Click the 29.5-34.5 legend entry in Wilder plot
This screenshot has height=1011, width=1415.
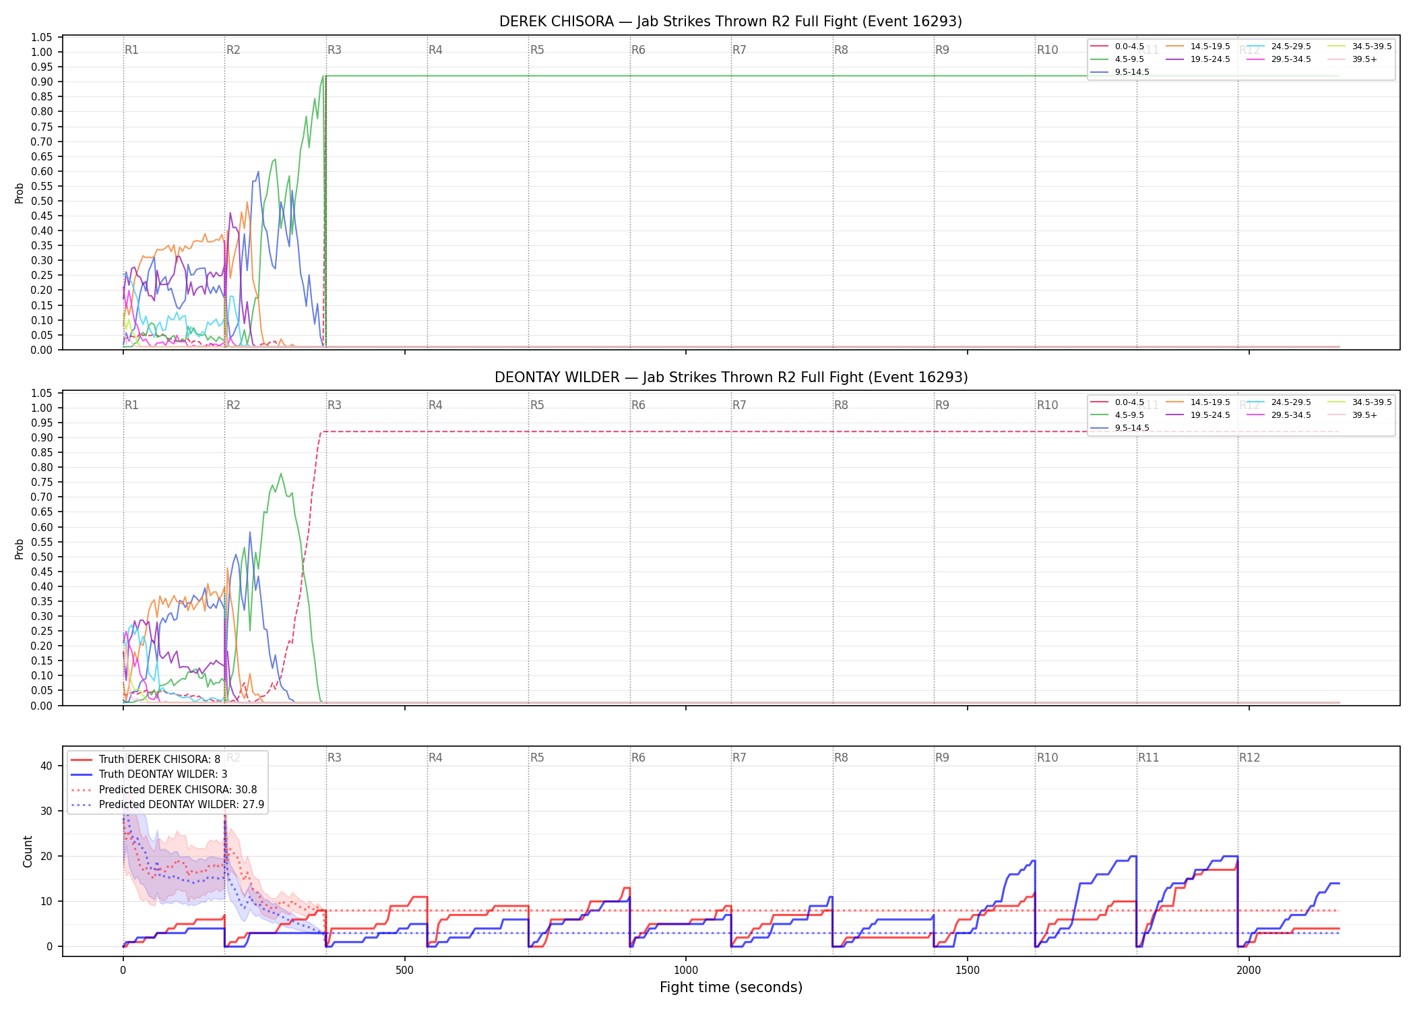[1278, 415]
